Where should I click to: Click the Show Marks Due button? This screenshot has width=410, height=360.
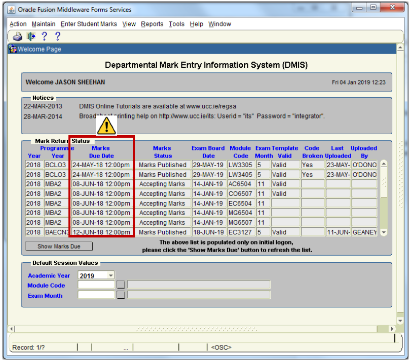(59, 247)
